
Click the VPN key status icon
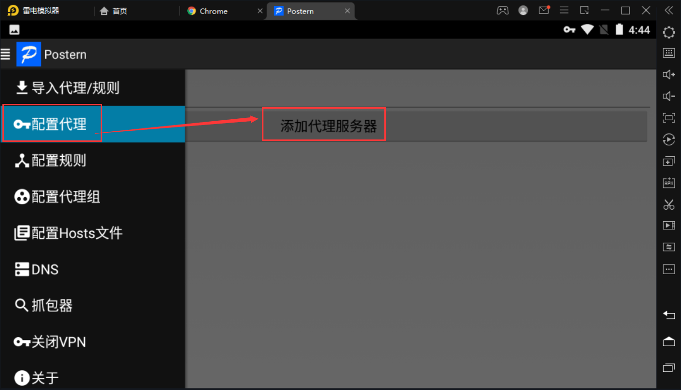coord(570,30)
